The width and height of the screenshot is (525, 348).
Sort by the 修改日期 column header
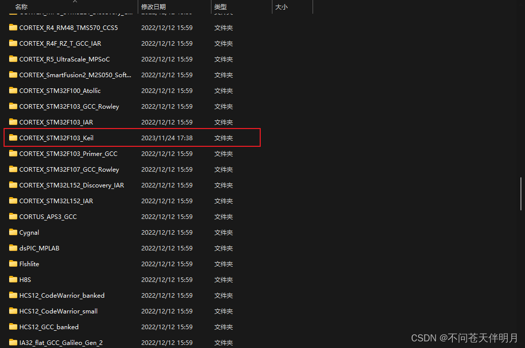(x=153, y=7)
